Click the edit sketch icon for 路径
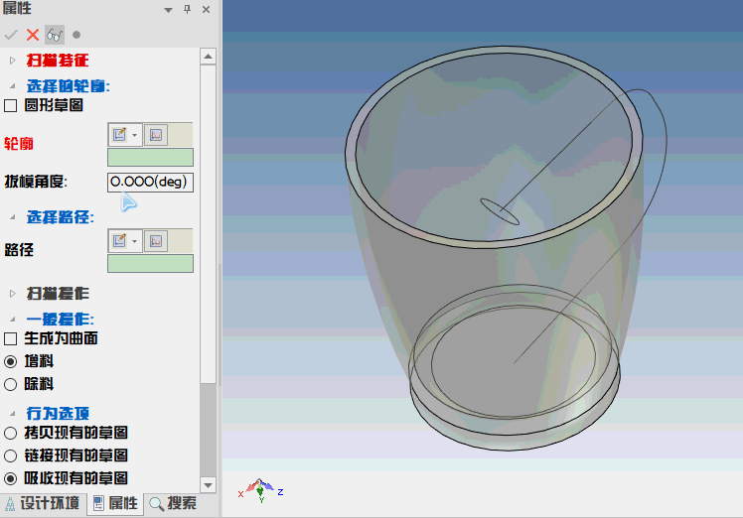The height and width of the screenshot is (518, 743). coord(119,241)
